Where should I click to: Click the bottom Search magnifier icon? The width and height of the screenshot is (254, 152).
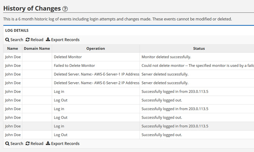[x=7, y=144]
